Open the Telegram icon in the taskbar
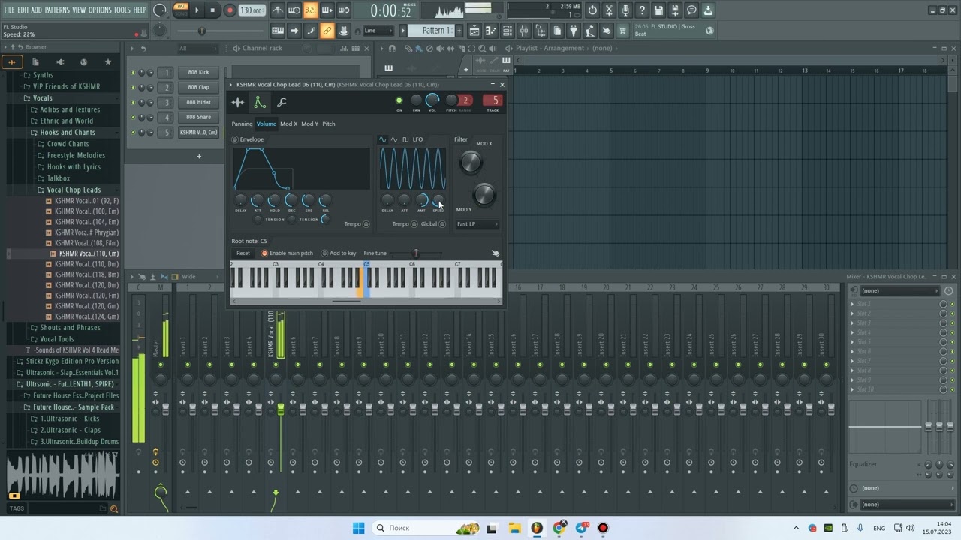 tap(581, 528)
